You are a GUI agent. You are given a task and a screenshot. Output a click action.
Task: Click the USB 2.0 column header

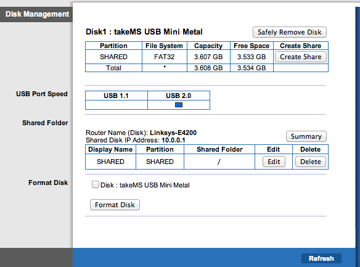point(178,96)
